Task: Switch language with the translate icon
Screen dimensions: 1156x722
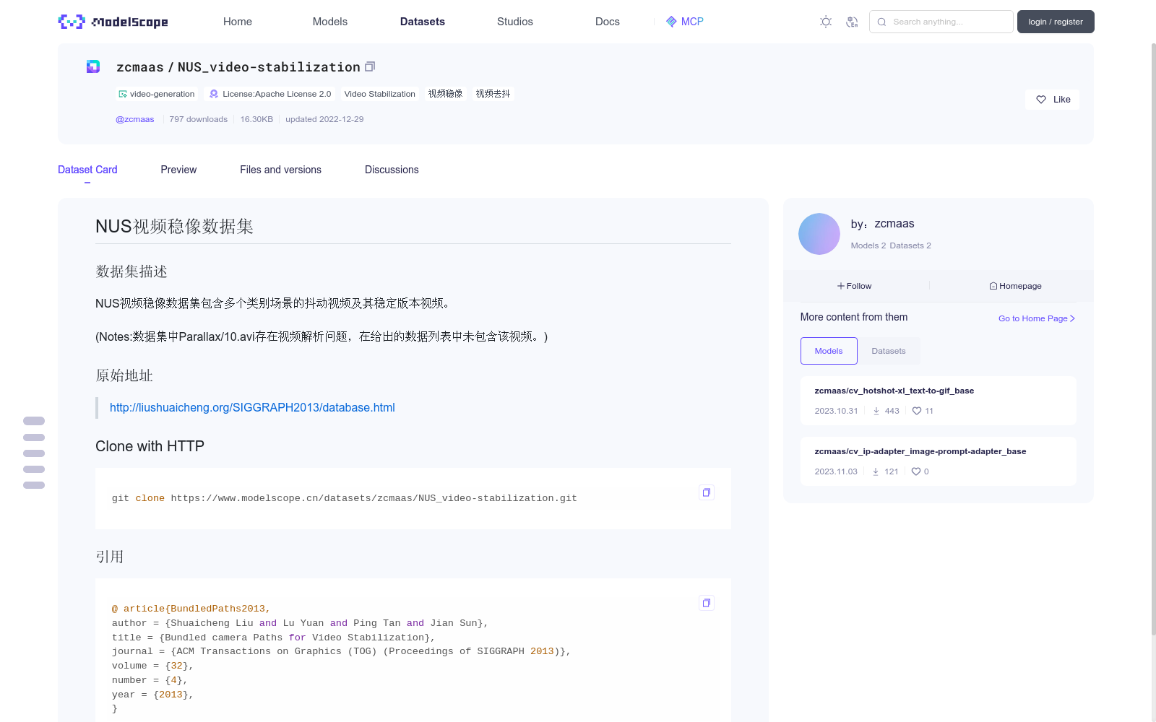Action: tap(852, 22)
